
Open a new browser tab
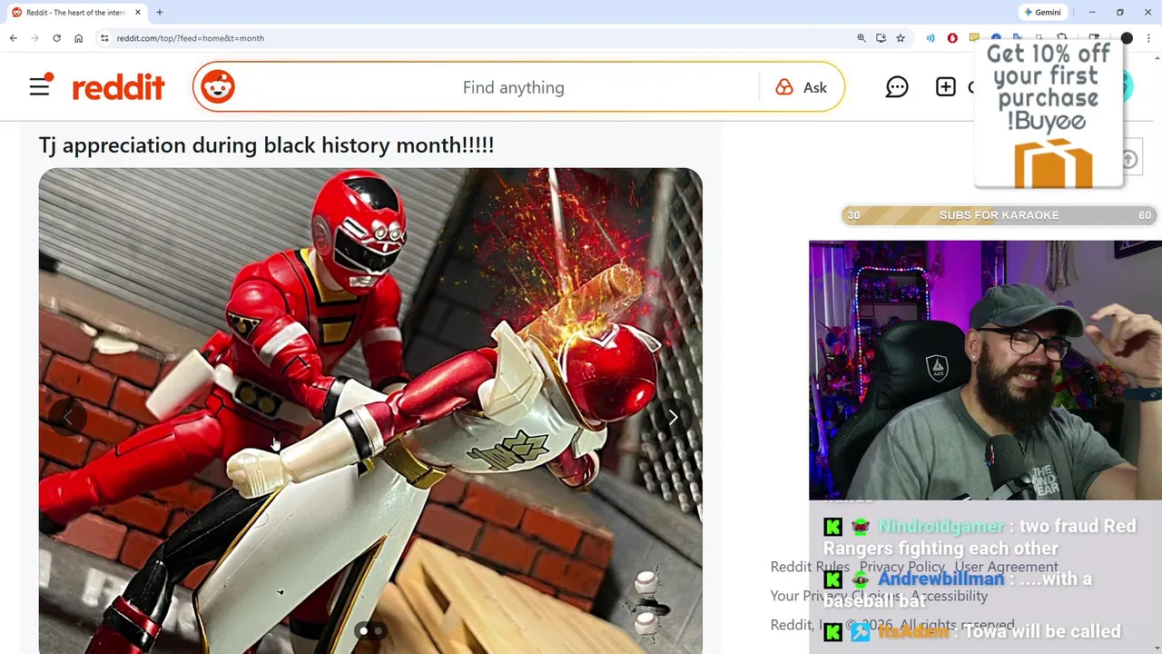160,13
